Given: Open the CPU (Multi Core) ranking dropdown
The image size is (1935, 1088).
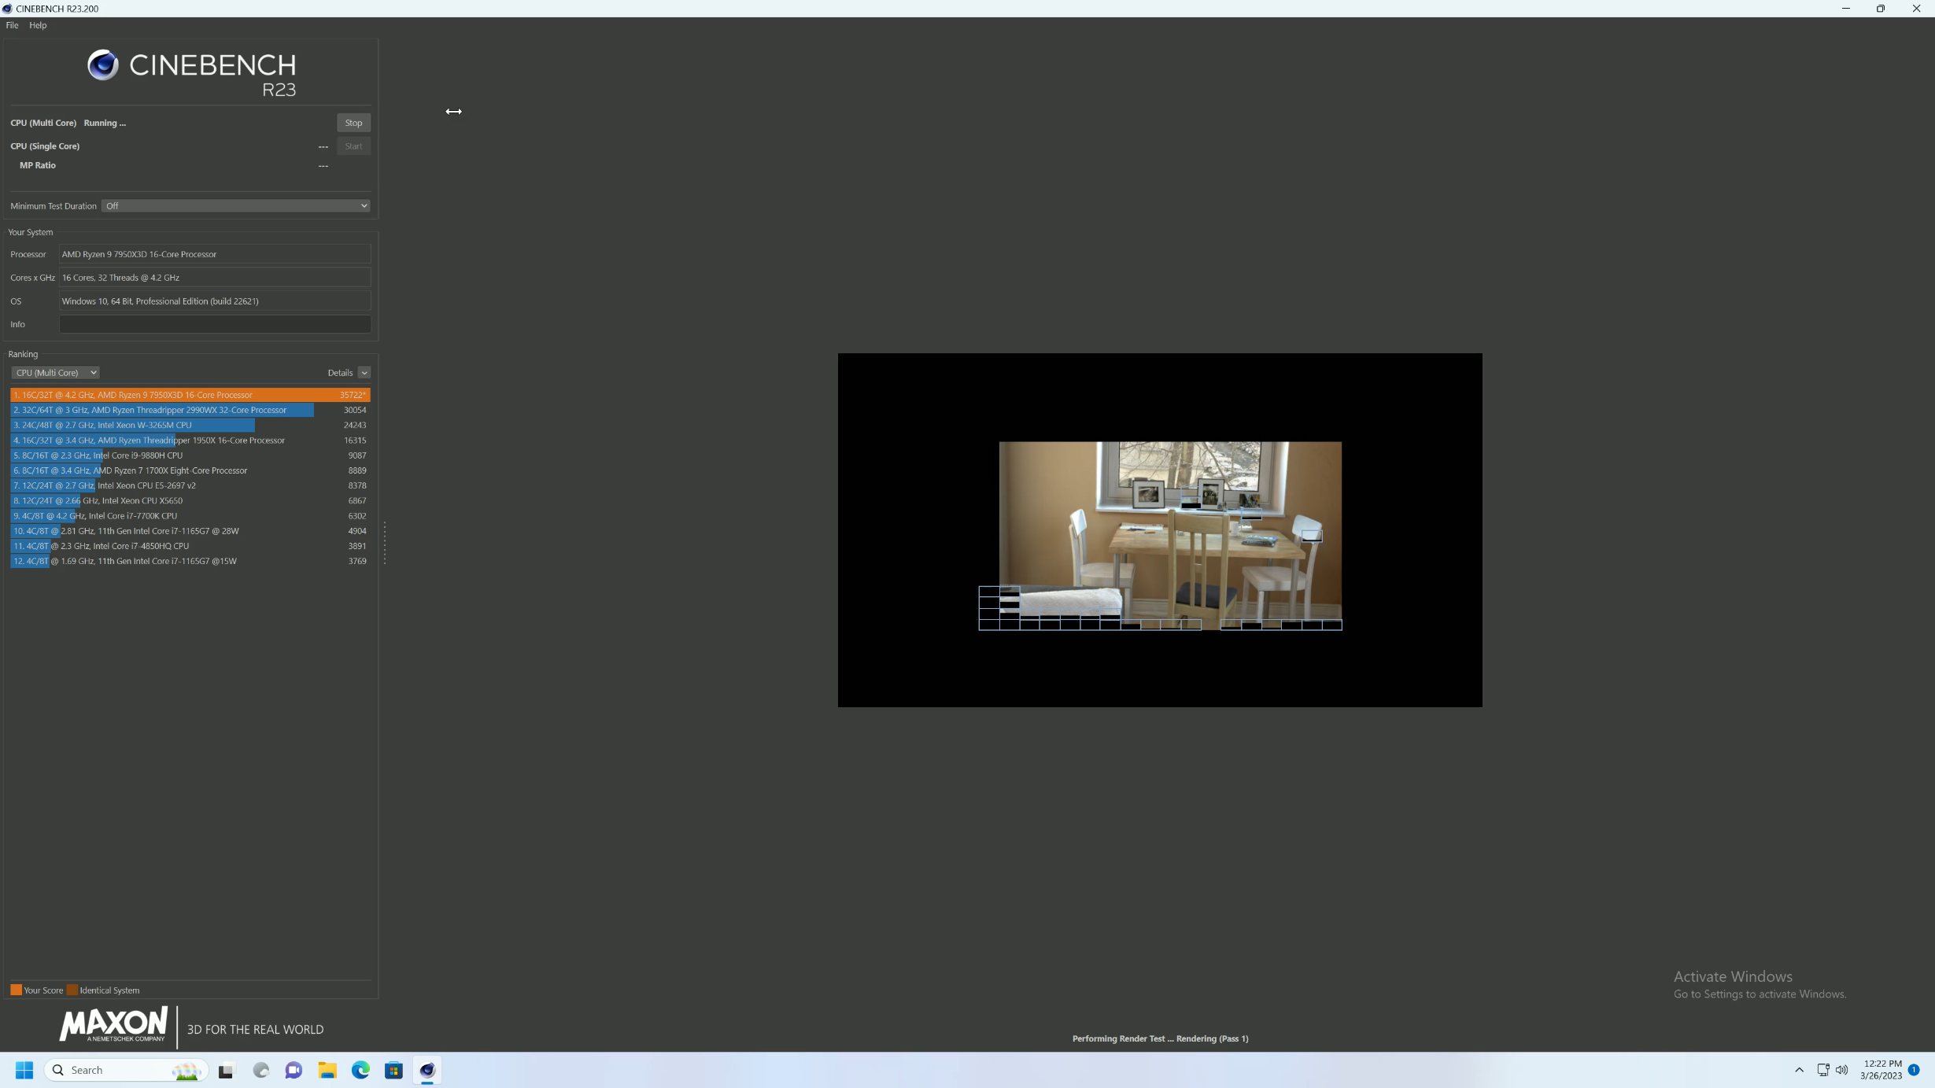Looking at the screenshot, I should (x=55, y=373).
